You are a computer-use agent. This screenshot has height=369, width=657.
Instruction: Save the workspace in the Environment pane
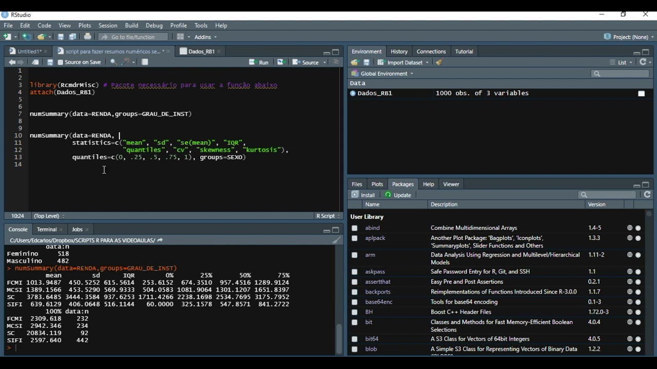pyautogui.click(x=366, y=63)
